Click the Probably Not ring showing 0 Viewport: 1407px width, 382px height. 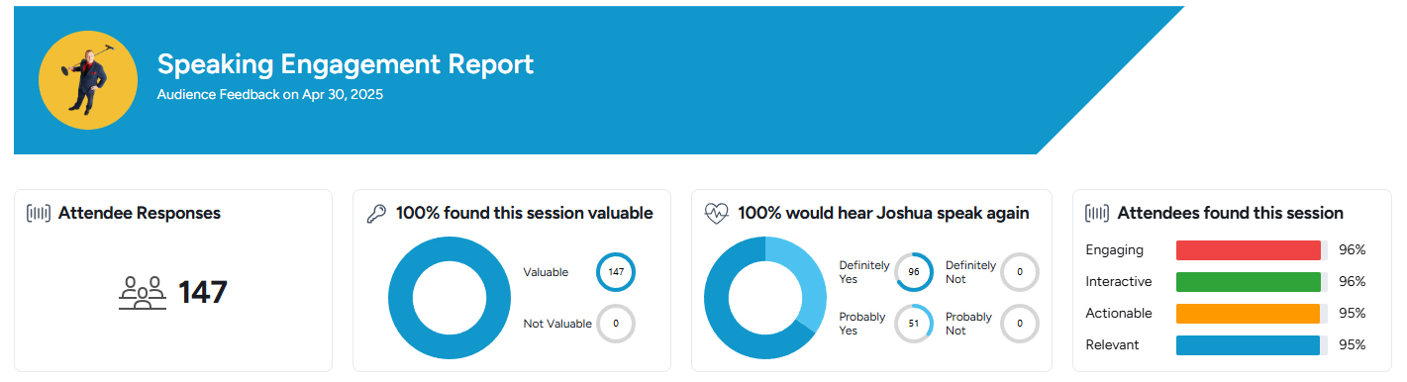(x=1020, y=324)
